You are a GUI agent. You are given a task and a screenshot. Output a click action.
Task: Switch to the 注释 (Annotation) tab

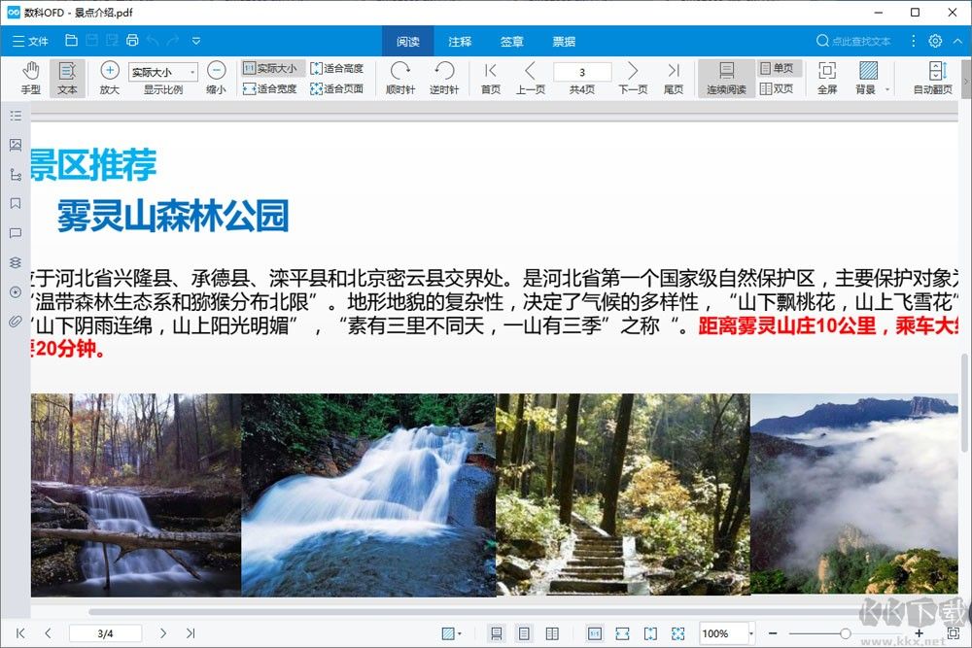coord(459,41)
